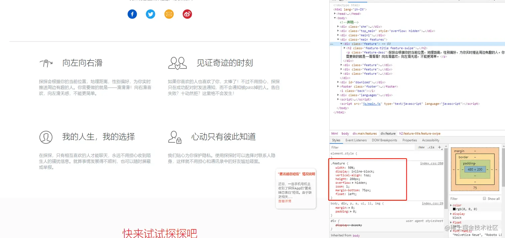Expand the computed float property
The width and height of the screenshot is (505, 238).
coord(451,223)
